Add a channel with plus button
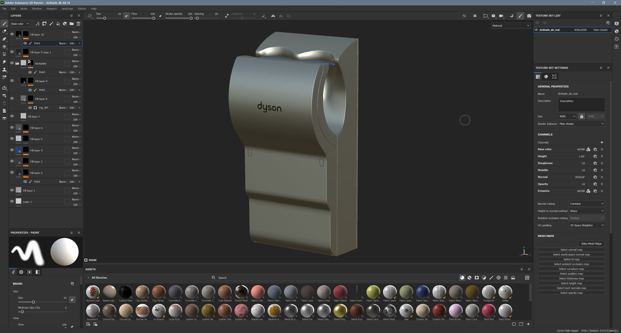Image resolution: width=621 pixels, height=333 pixels. tap(602, 142)
